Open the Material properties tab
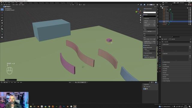Screen dimensions: 192x108 point(160,69)
